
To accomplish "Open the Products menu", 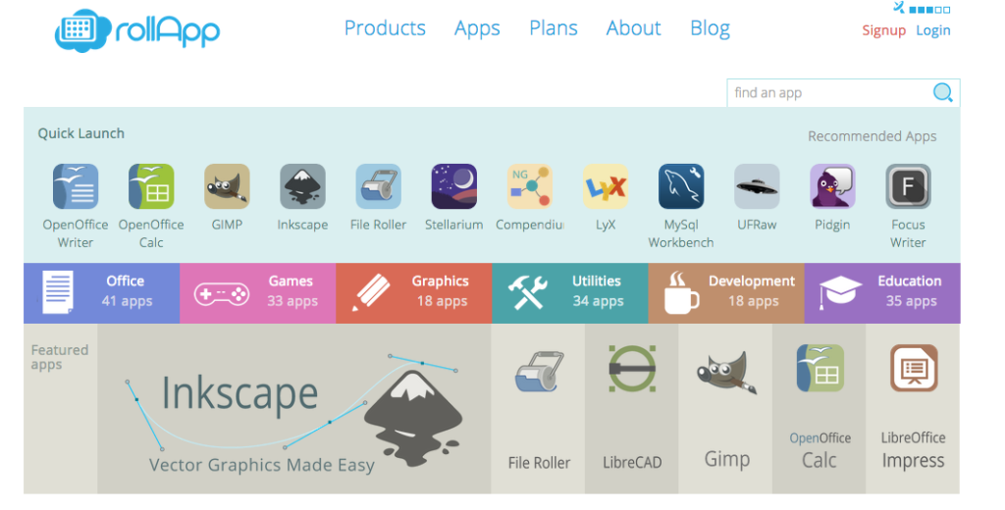I will pos(385,28).
